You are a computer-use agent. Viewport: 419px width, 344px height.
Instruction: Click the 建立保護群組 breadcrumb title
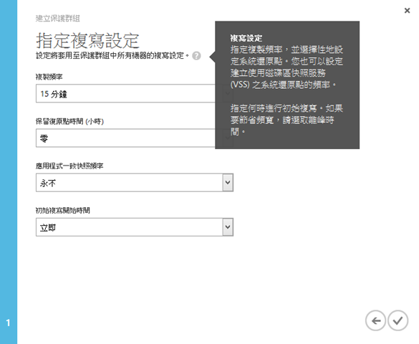58,19
